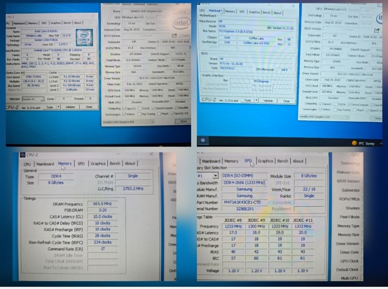Toggle PhysX checkbox in GPU-Z beside CPU tab window
The width and height of the screenshot is (388, 289).
[x=159, y=114]
